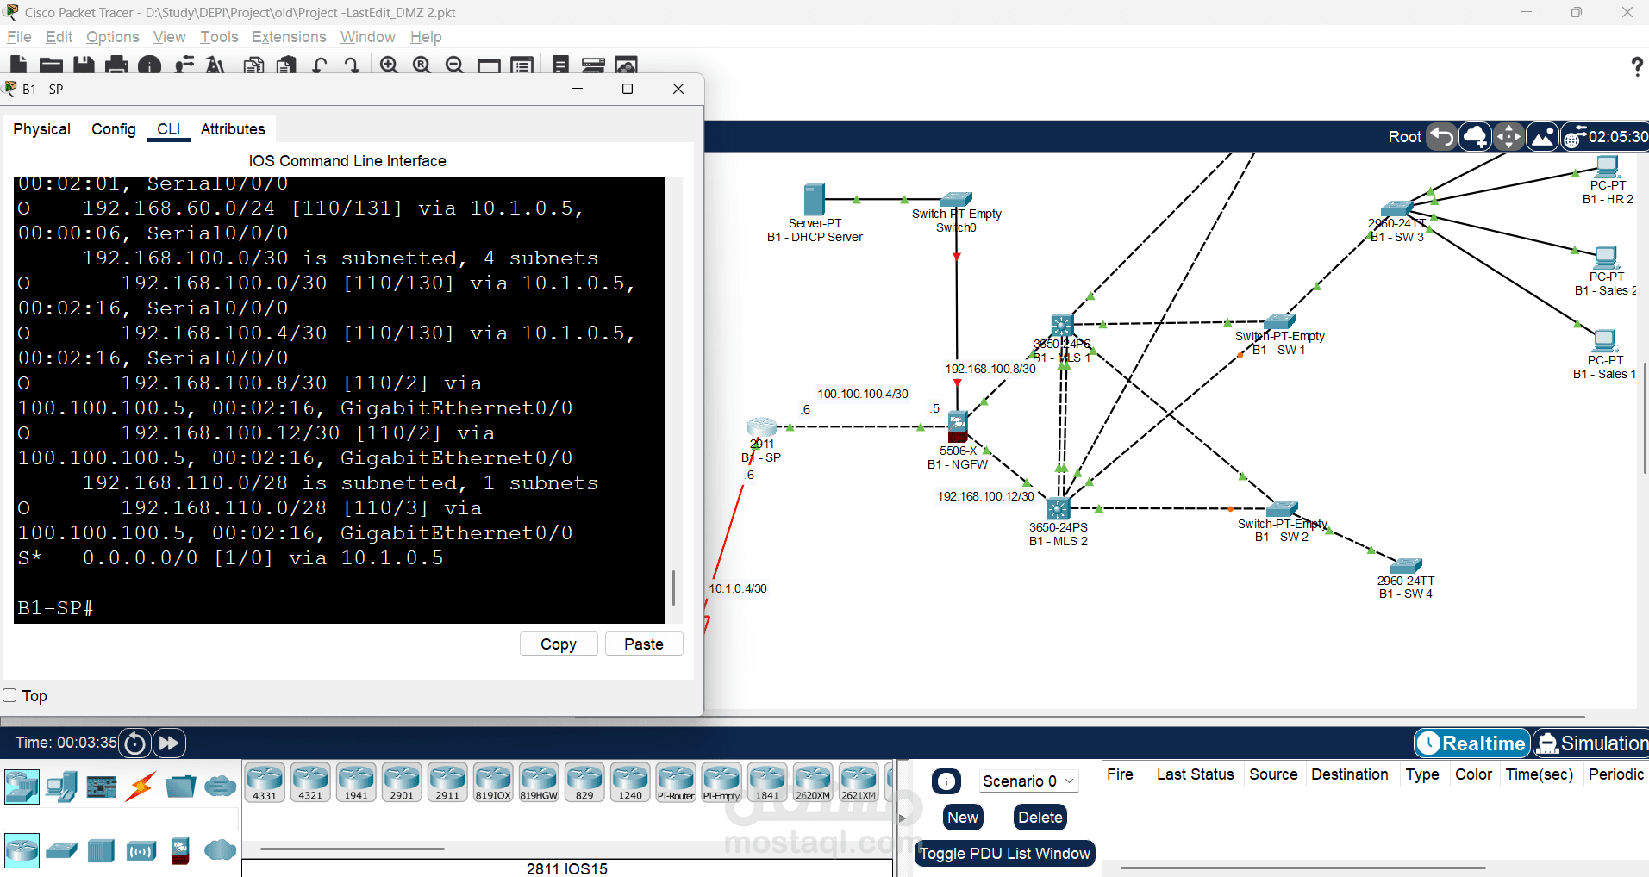The image size is (1649, 877).
Task: Click the scenario info (i) button
Action: coord(946,781)
